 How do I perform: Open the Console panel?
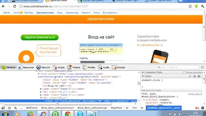click(118, 67)
